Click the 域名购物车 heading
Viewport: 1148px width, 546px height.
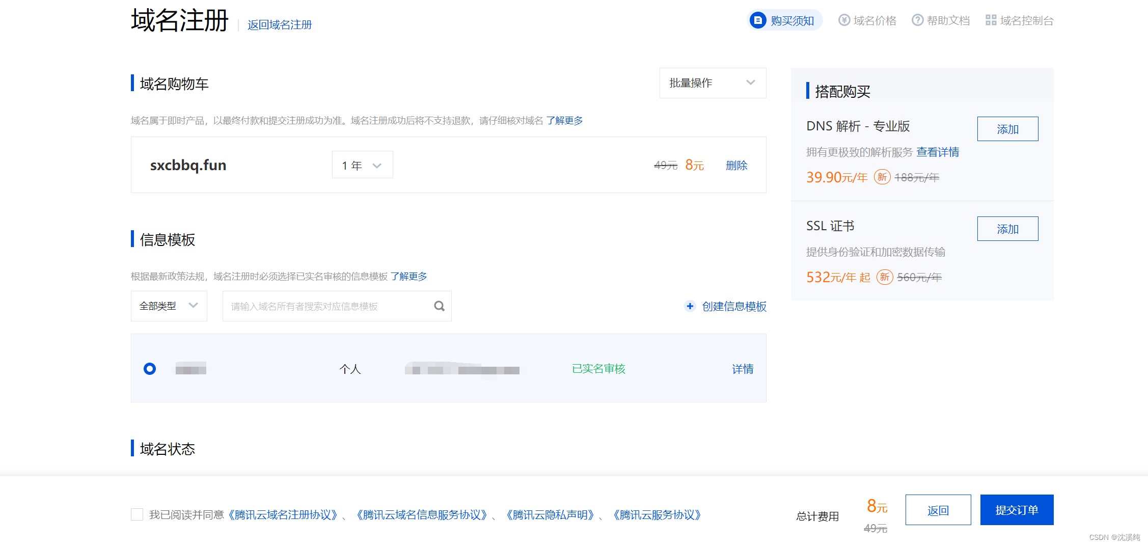coord(174,84)
